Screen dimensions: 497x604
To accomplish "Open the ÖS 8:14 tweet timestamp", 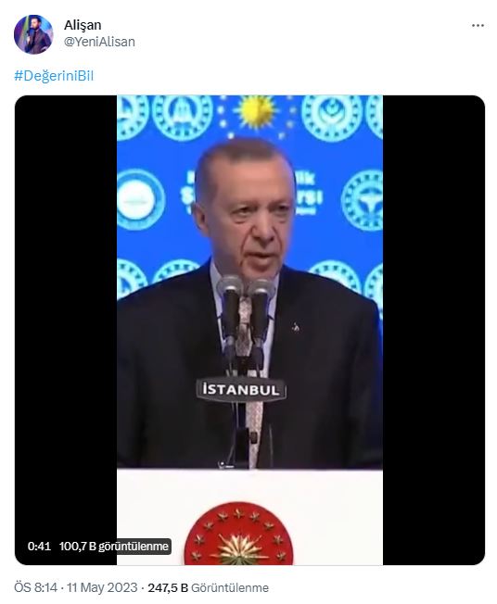I will (35, 587).
